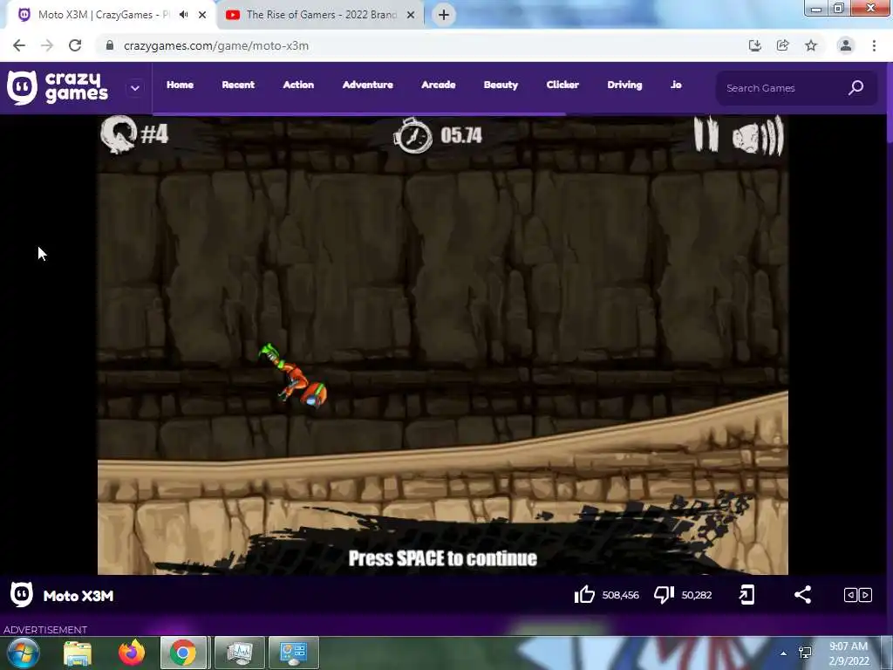The width and height of the screenshot is (893, 670).
Task: Like the game with thumbs up
Action: (x=584, y=595)
